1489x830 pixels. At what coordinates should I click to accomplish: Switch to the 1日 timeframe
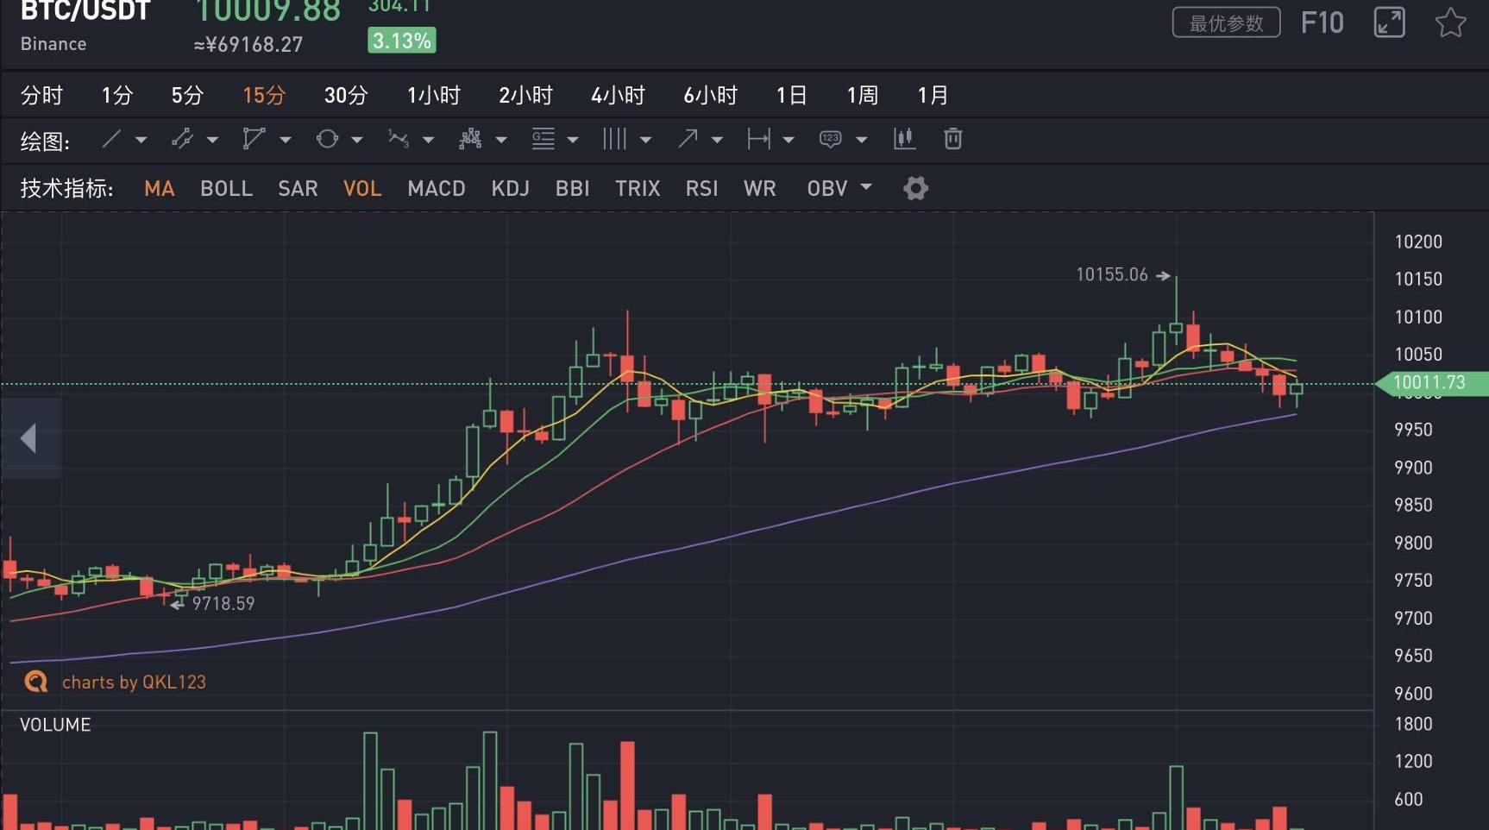coord(791,95)
